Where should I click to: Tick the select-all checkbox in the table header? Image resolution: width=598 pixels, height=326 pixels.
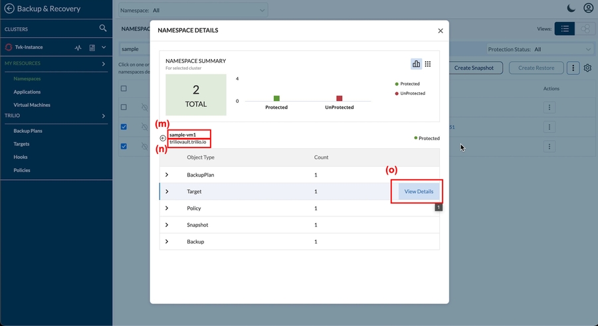point(124,88)
